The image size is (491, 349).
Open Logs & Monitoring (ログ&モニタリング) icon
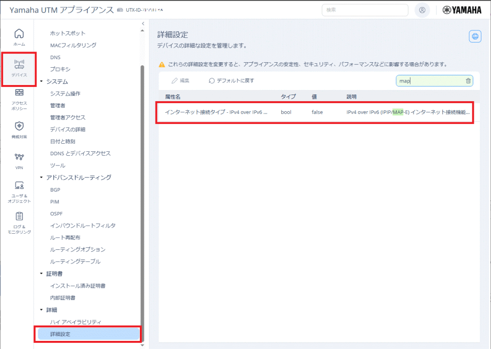pos(19,217)
